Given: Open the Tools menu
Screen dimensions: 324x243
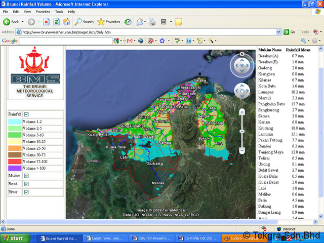Looking at the screenshot, I should [x=59, y=11].
